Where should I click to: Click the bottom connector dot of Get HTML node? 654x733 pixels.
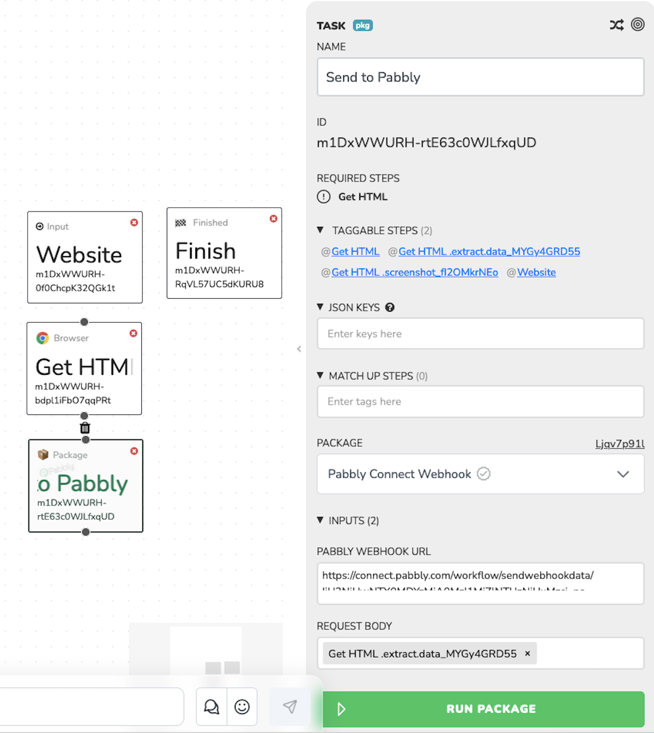(x=84, y=415)
